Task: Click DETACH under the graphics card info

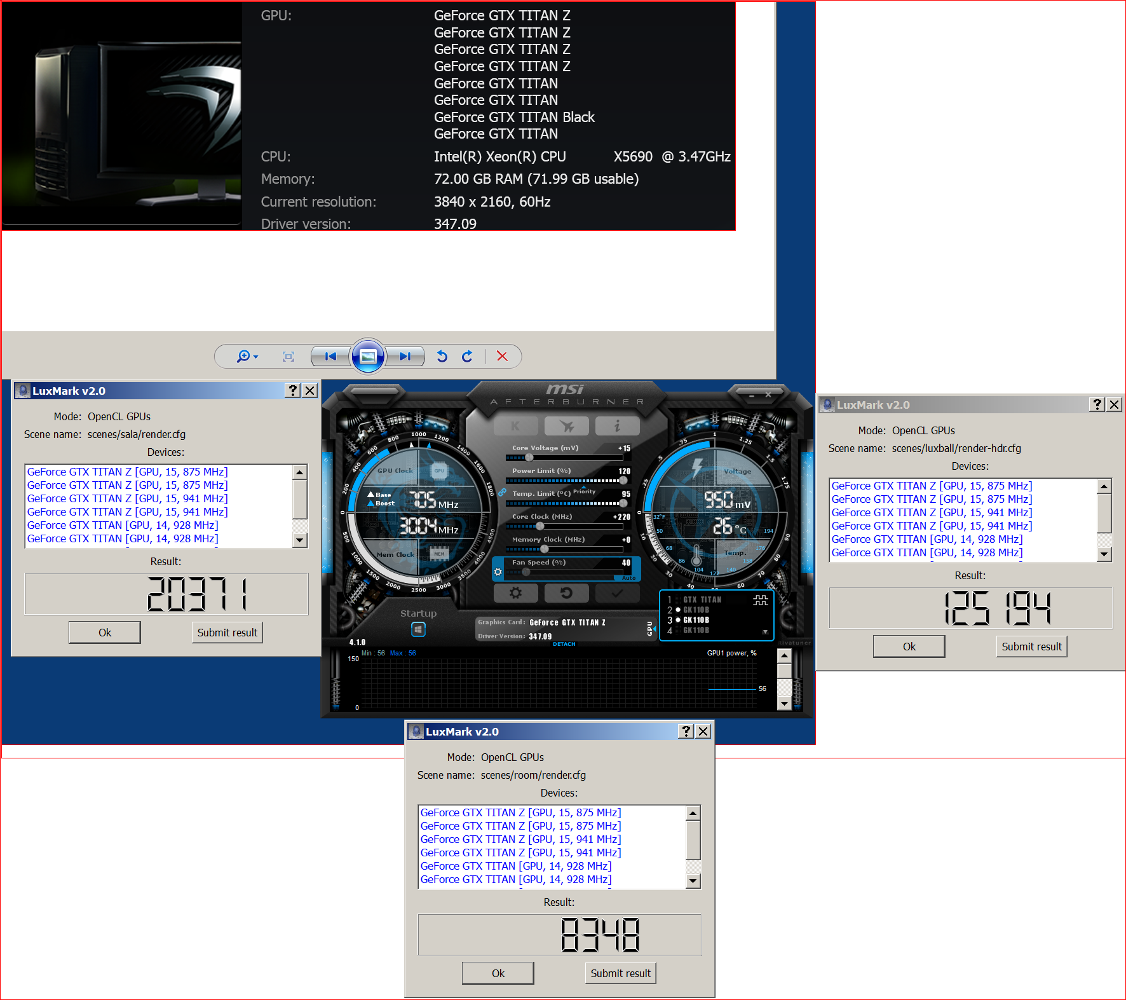Action: [x=564, y=644]
